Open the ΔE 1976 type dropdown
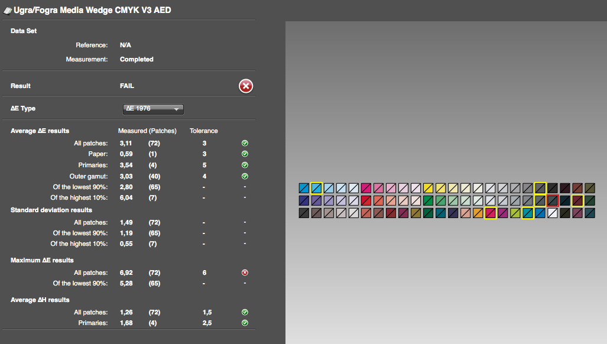 pos(153,109)
